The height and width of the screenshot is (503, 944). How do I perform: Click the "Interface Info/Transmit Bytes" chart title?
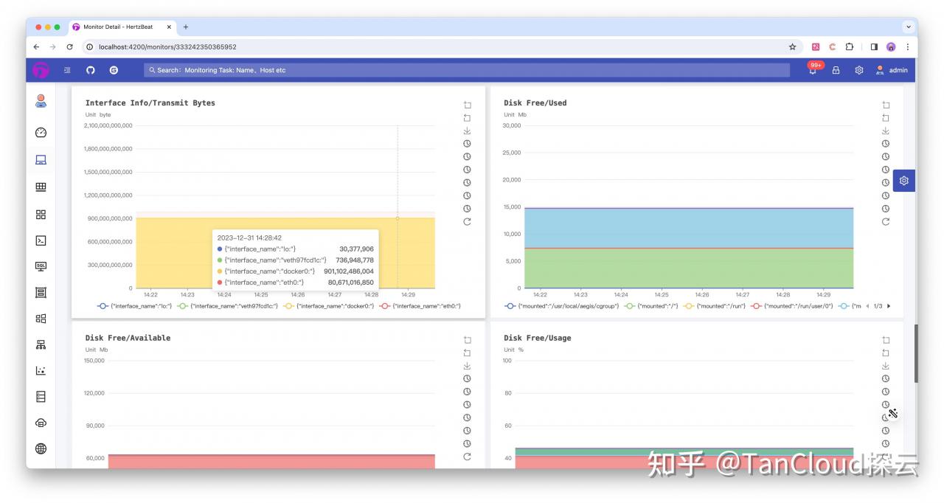click(150, 103)
